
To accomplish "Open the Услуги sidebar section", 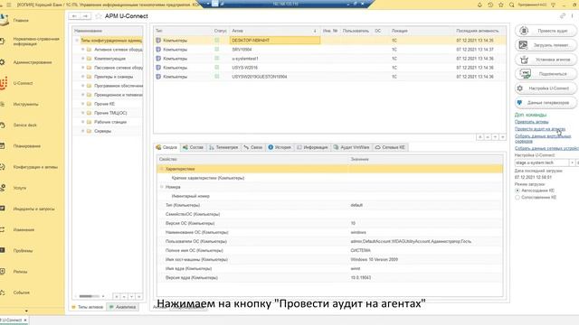I will [x=20, y=188].
